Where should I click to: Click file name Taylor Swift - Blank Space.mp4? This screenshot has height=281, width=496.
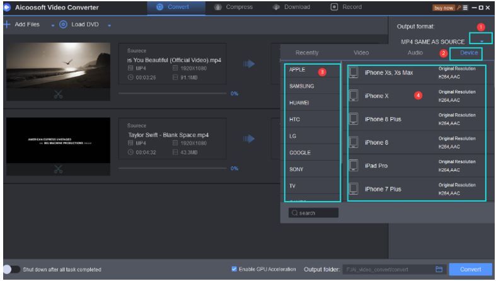(168, 135)
